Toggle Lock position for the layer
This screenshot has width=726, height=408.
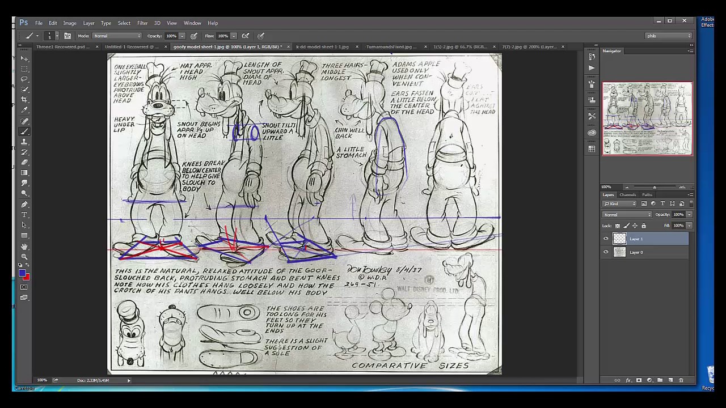click(x=635, y=226)
